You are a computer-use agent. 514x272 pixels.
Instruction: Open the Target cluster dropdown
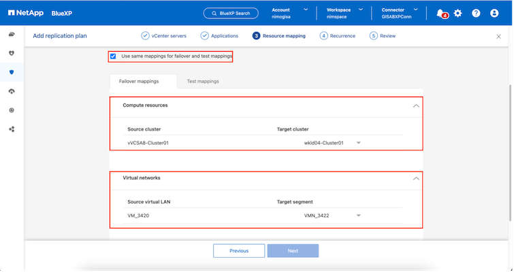click(358, 143)
